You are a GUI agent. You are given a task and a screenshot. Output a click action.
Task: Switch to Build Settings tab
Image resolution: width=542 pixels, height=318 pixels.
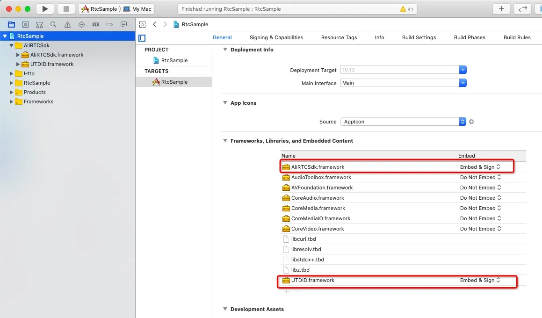419,38
